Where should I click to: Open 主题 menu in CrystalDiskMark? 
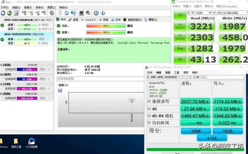pyautogui.click(x=198, y=6)
